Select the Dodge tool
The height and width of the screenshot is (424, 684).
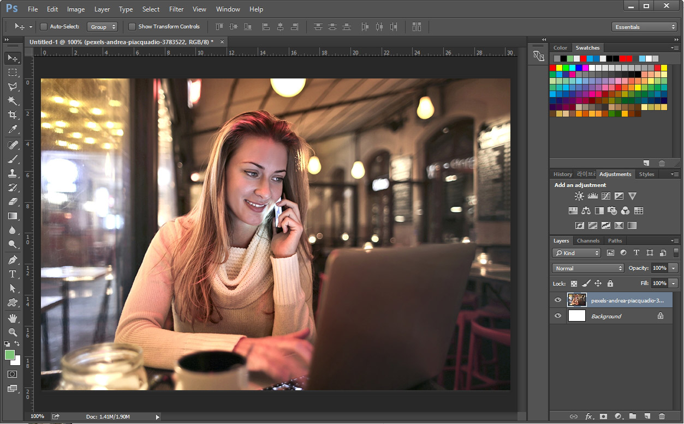point(13,244)
